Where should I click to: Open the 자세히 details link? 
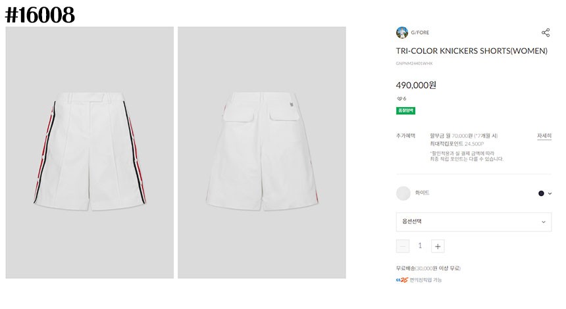pos(544,135)
